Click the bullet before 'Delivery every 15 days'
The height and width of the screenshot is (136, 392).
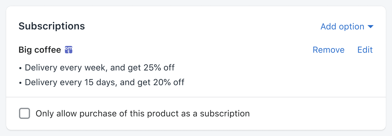21,82
